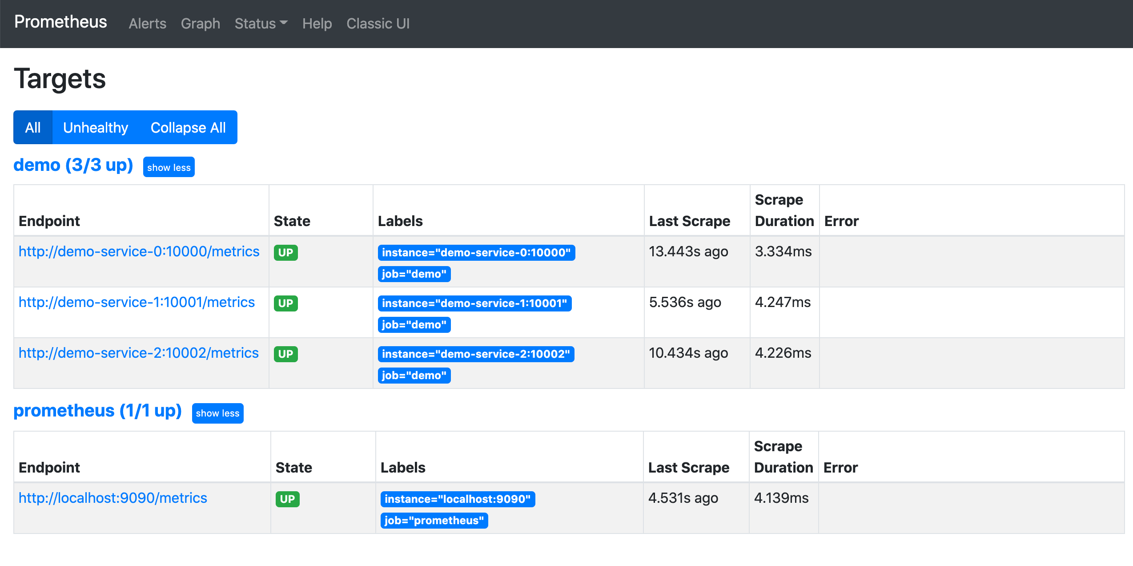Open demo-service-0:10000 metrics endpoint
The height and width of the screenshot is (566, 1133).
tap(139, 251)
